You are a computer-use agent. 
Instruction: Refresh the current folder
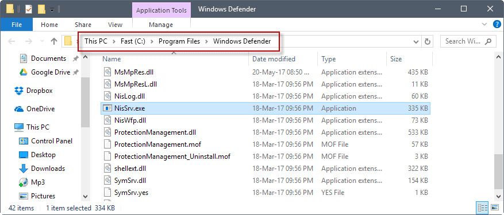[x=427, y=41]
